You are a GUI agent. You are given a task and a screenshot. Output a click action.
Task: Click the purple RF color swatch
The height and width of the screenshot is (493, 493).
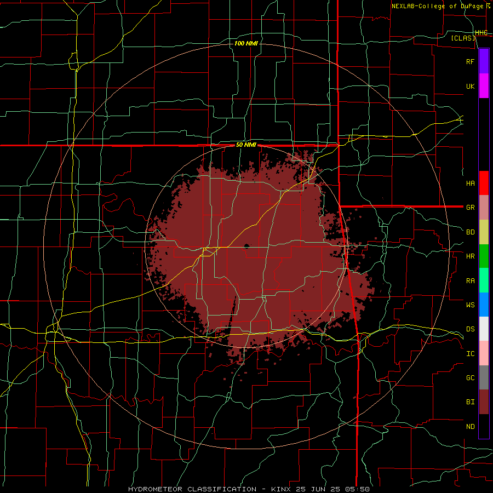[484, 61]
